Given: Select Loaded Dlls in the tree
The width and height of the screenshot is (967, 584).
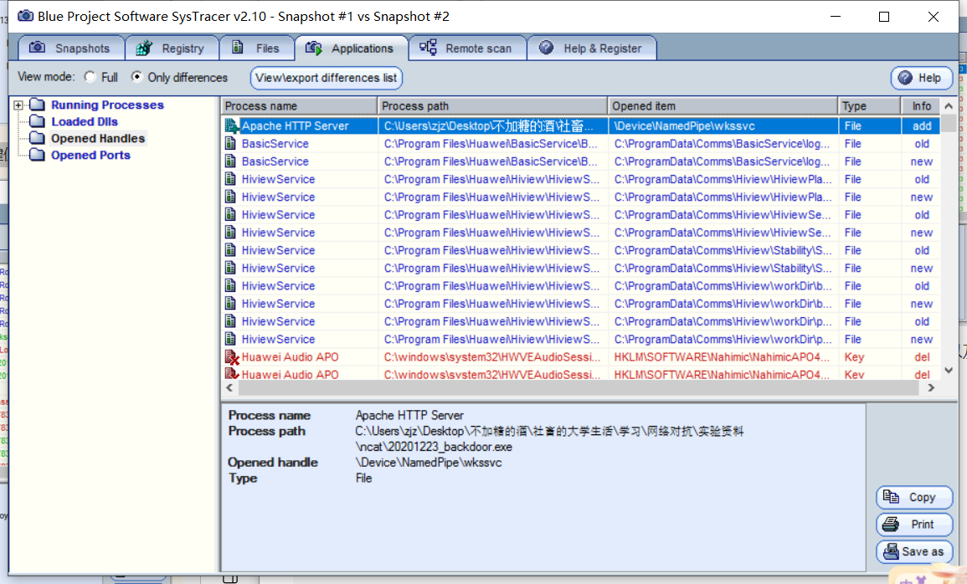Looking at the screenshot, I should 85,121.
